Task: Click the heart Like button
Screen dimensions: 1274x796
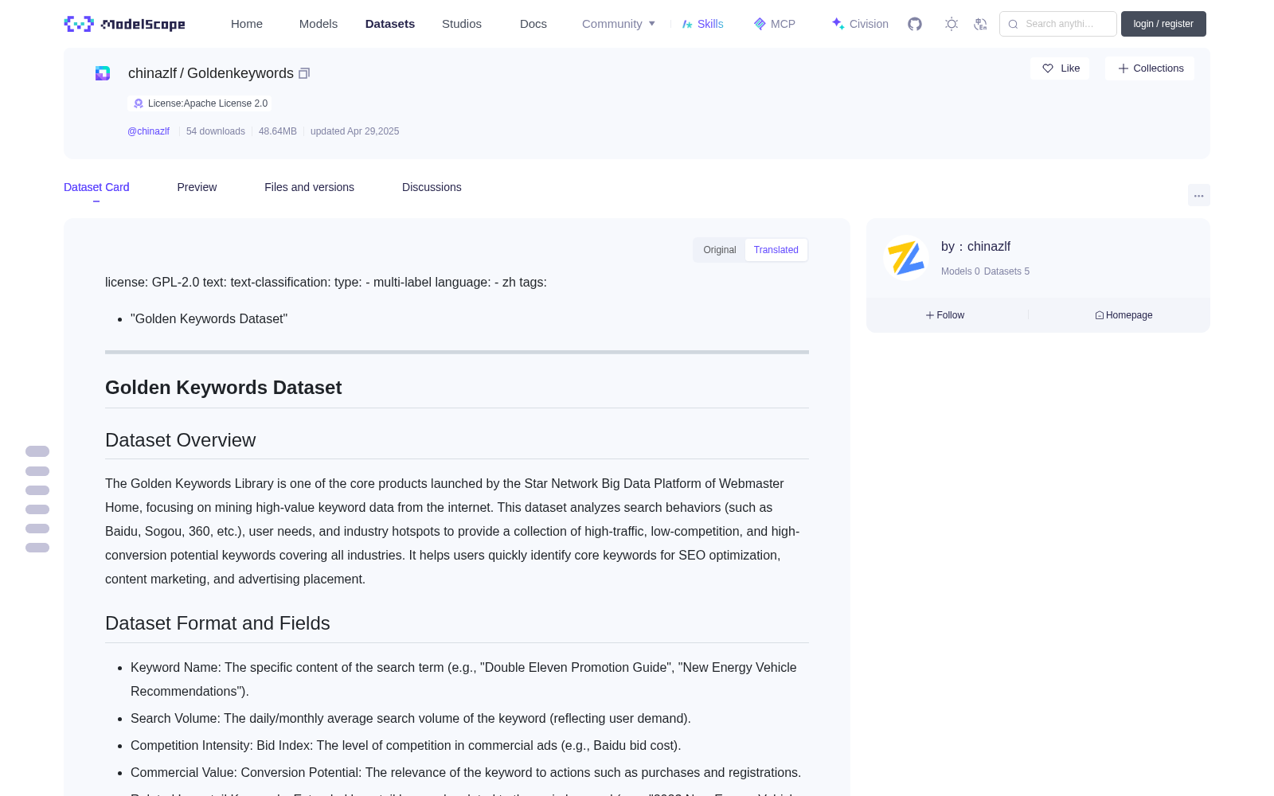Action: (1061, 68)
